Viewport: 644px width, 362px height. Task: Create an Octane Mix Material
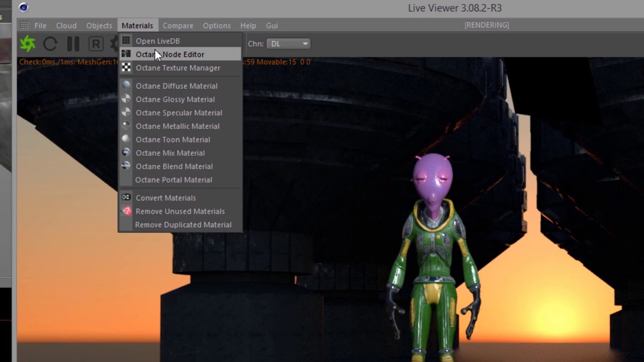(x=180, y=153)
